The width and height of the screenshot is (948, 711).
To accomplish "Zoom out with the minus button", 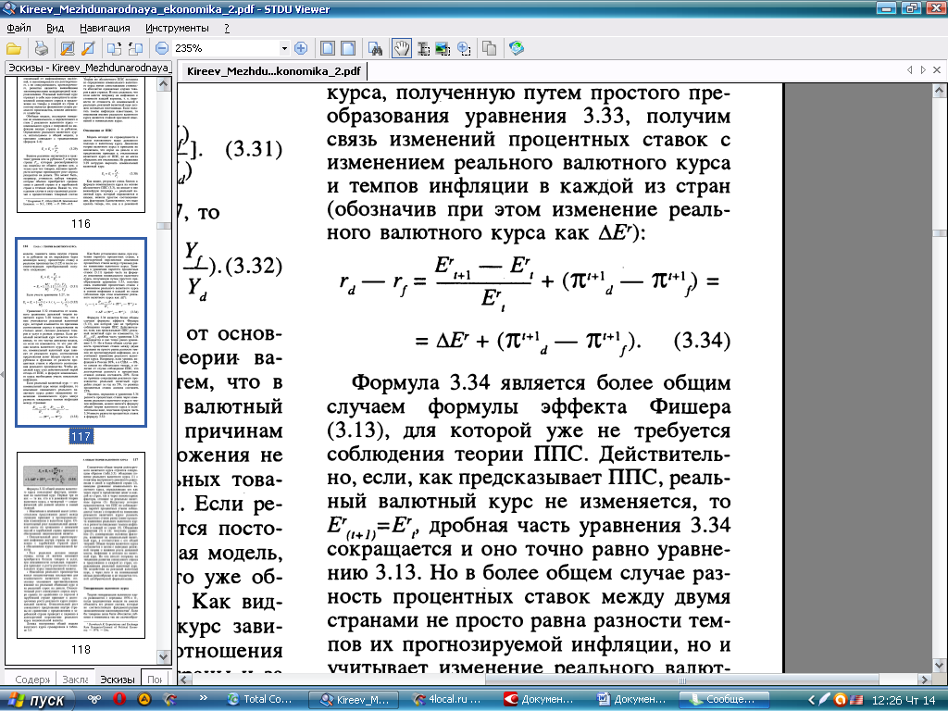I will click(162, 48).
